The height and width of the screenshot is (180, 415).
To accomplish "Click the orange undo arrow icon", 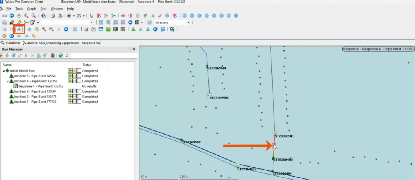I will pyautogui.click(x=33, y=36).
